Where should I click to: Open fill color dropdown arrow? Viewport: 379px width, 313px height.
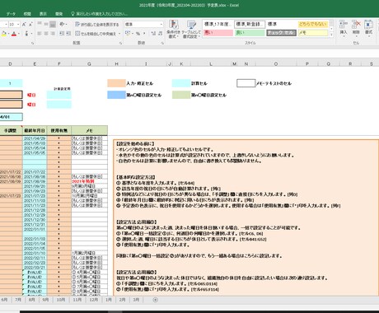(8, 34)
